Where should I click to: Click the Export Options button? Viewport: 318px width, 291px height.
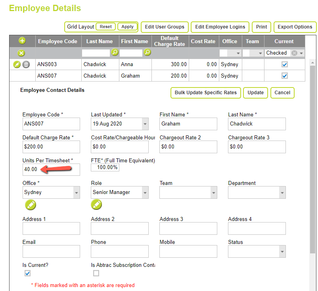(x=295, y=27)
